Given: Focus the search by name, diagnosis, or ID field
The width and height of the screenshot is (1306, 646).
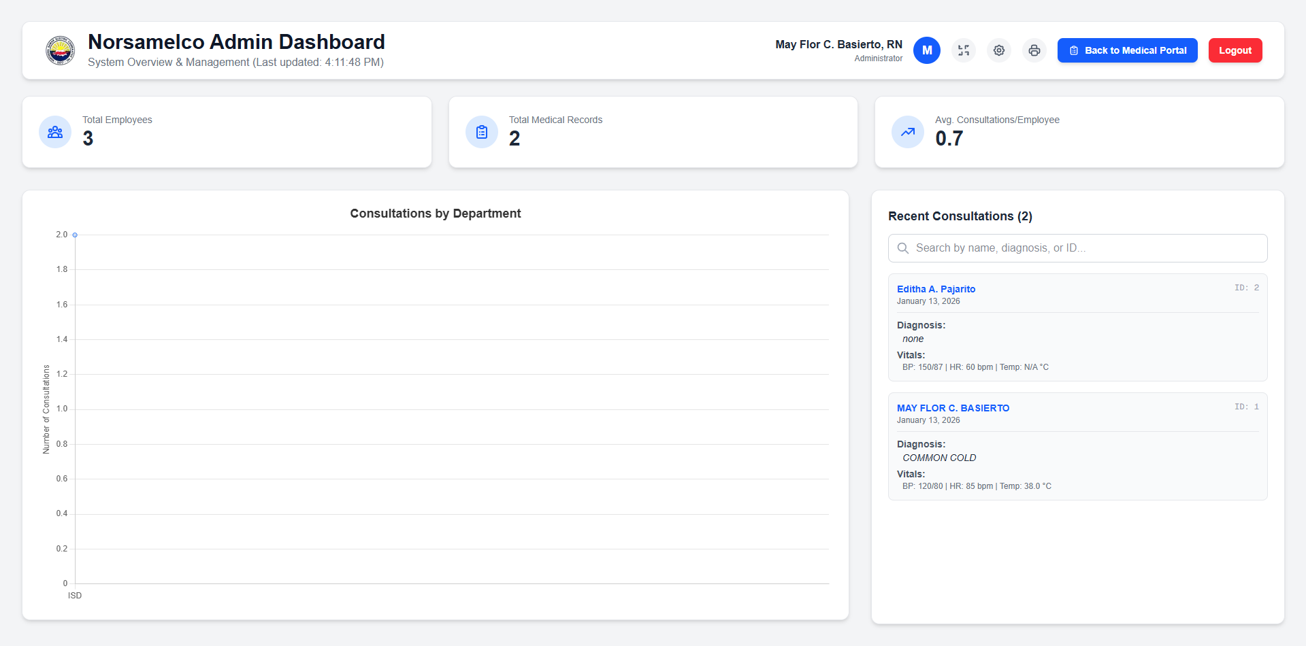Looking at the screenshot, I should (1077, 248).
